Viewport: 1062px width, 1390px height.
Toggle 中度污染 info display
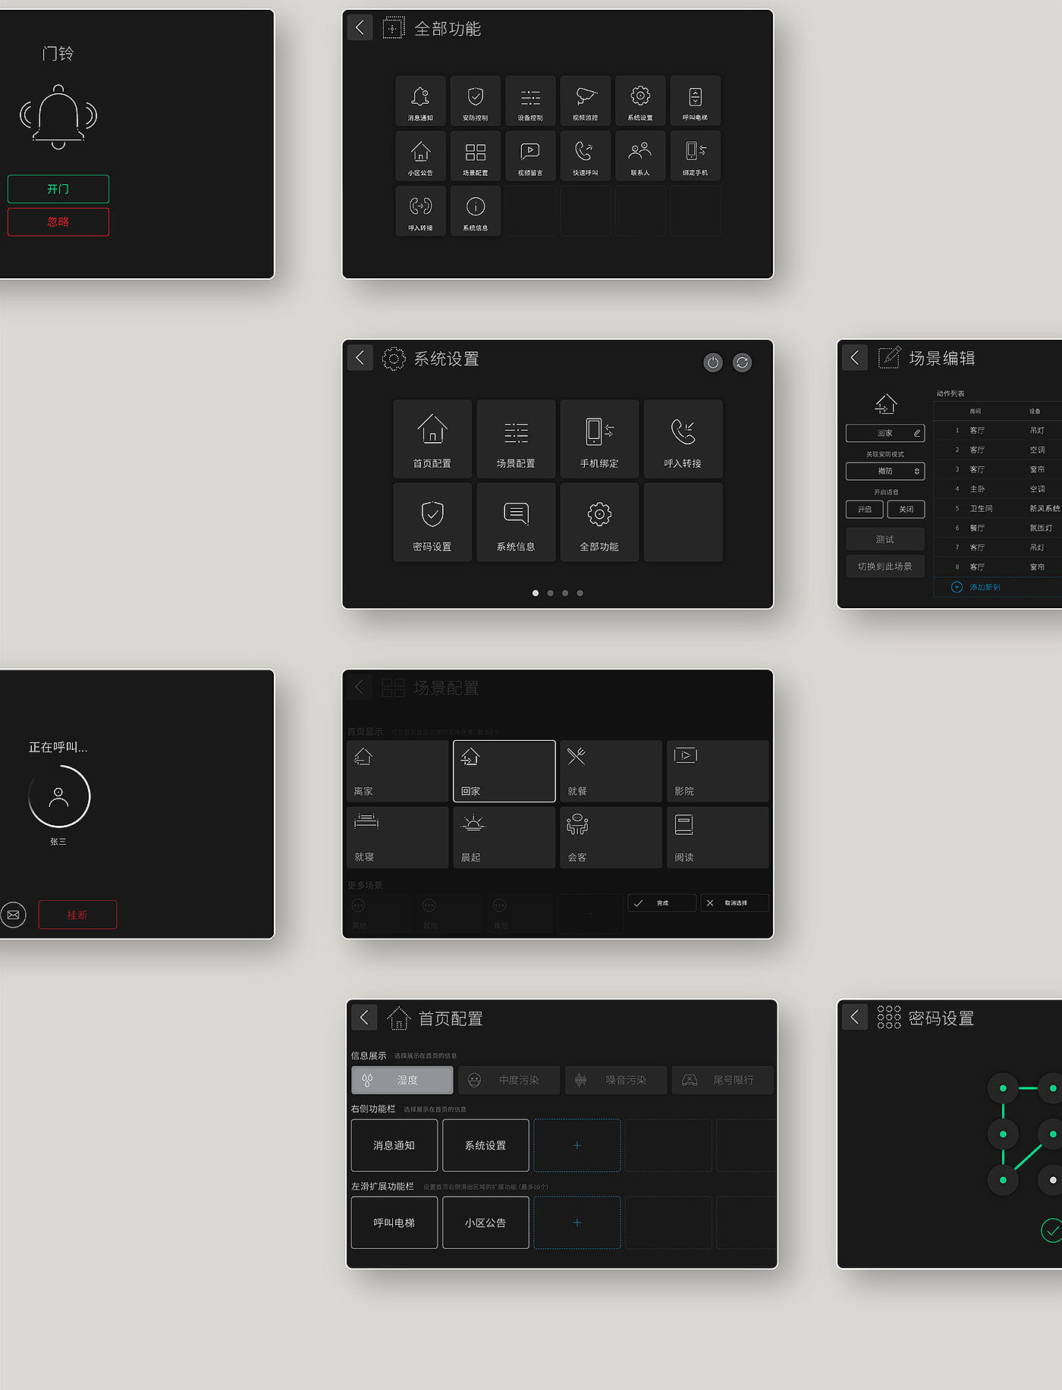point(509,1080)
